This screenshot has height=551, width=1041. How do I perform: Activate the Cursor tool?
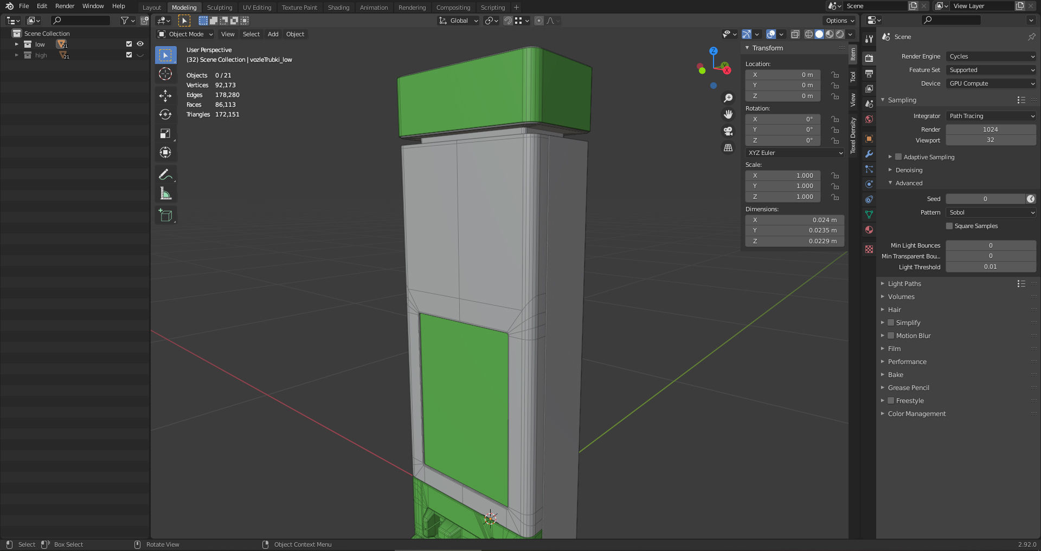point(166,74)
